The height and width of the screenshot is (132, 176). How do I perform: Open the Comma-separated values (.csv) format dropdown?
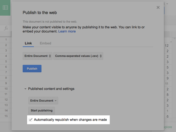(x=78, y=56)
